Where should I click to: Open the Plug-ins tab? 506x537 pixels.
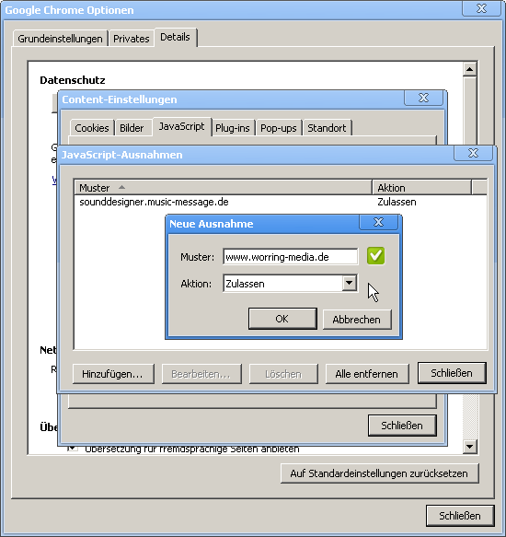coord(233,128)
